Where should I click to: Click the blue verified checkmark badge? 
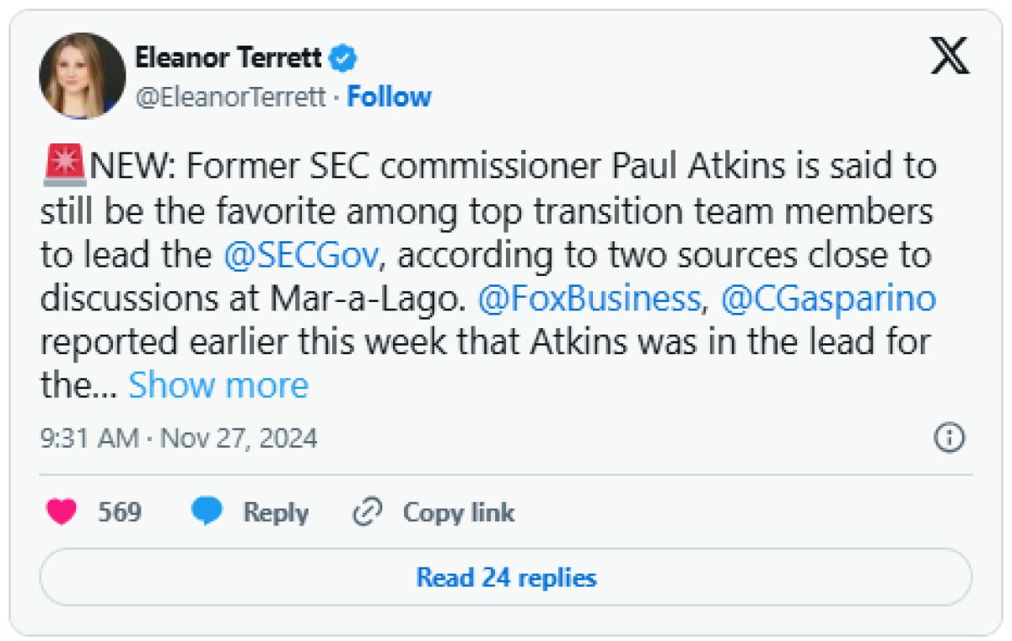pos(344,58)
